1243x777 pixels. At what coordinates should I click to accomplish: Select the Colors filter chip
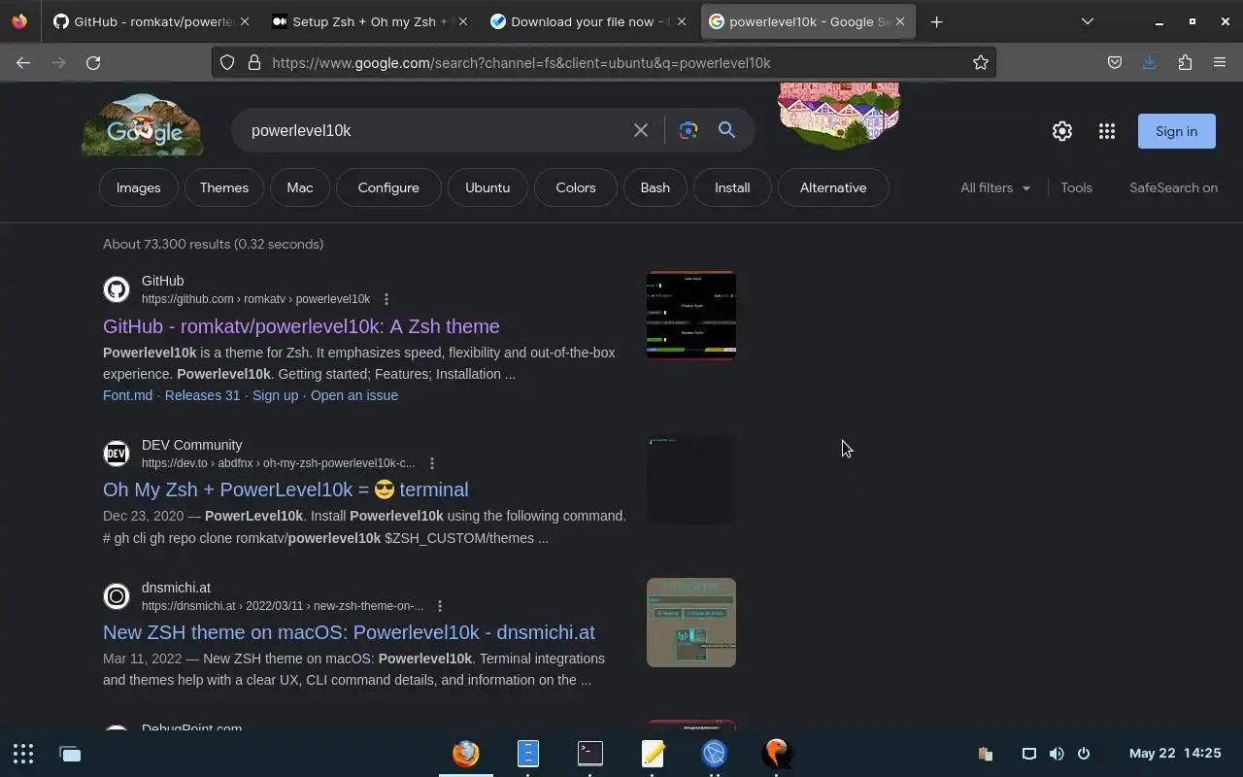click(x=576, y=187)
